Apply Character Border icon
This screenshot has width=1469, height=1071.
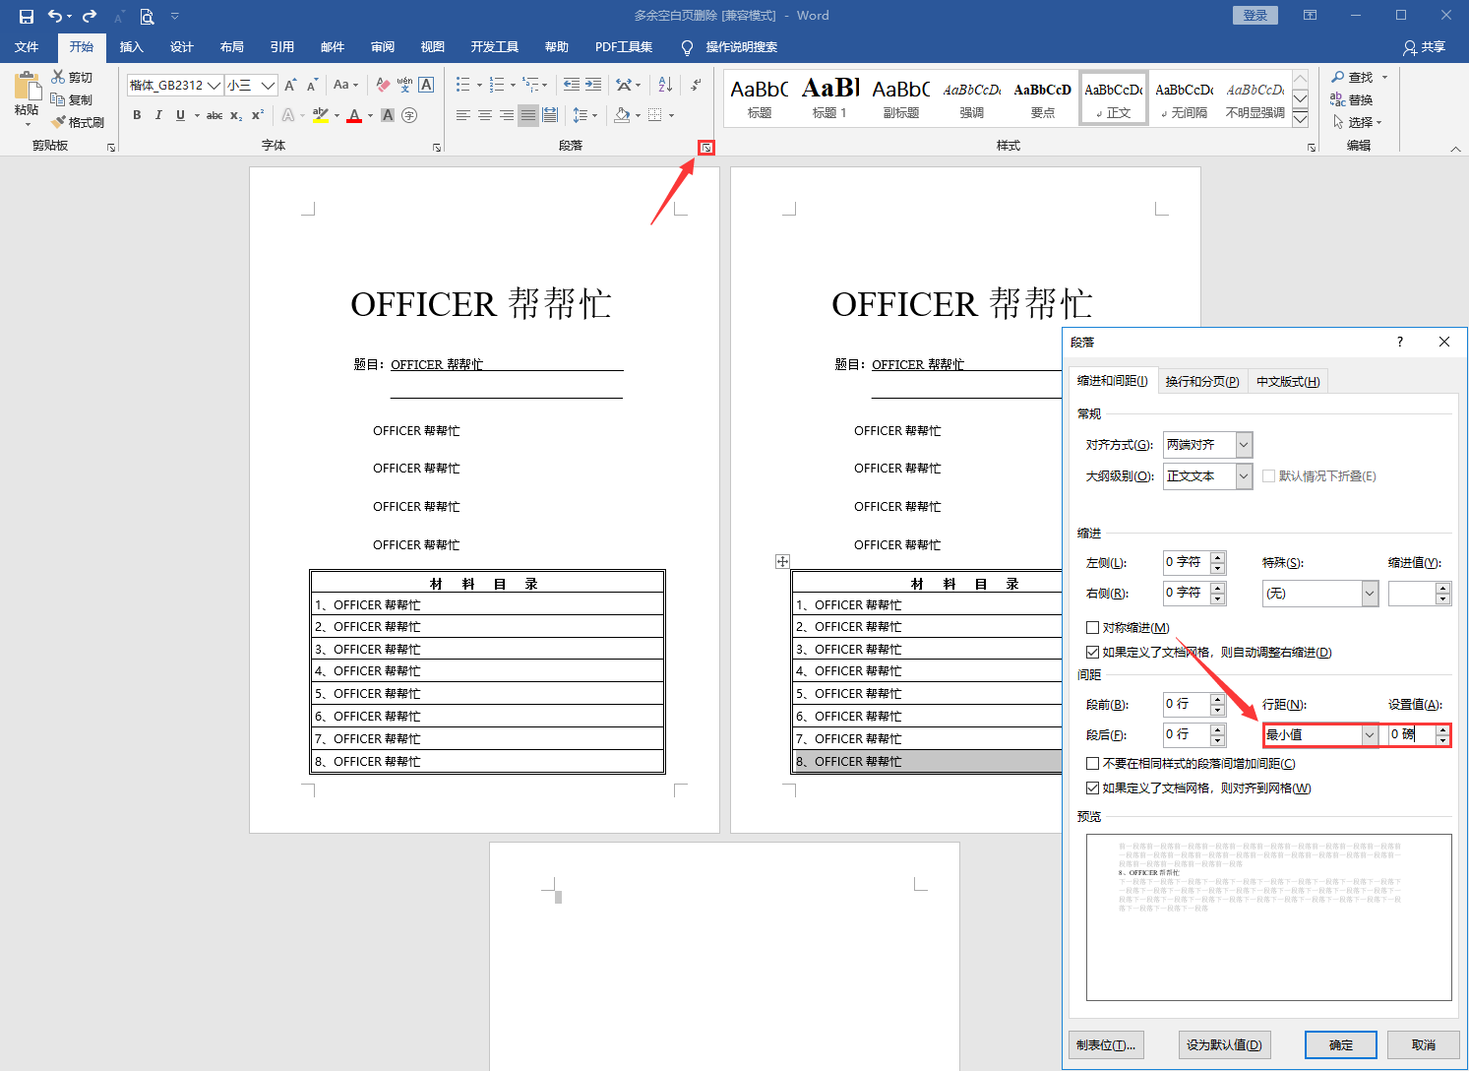click(426, 85)
